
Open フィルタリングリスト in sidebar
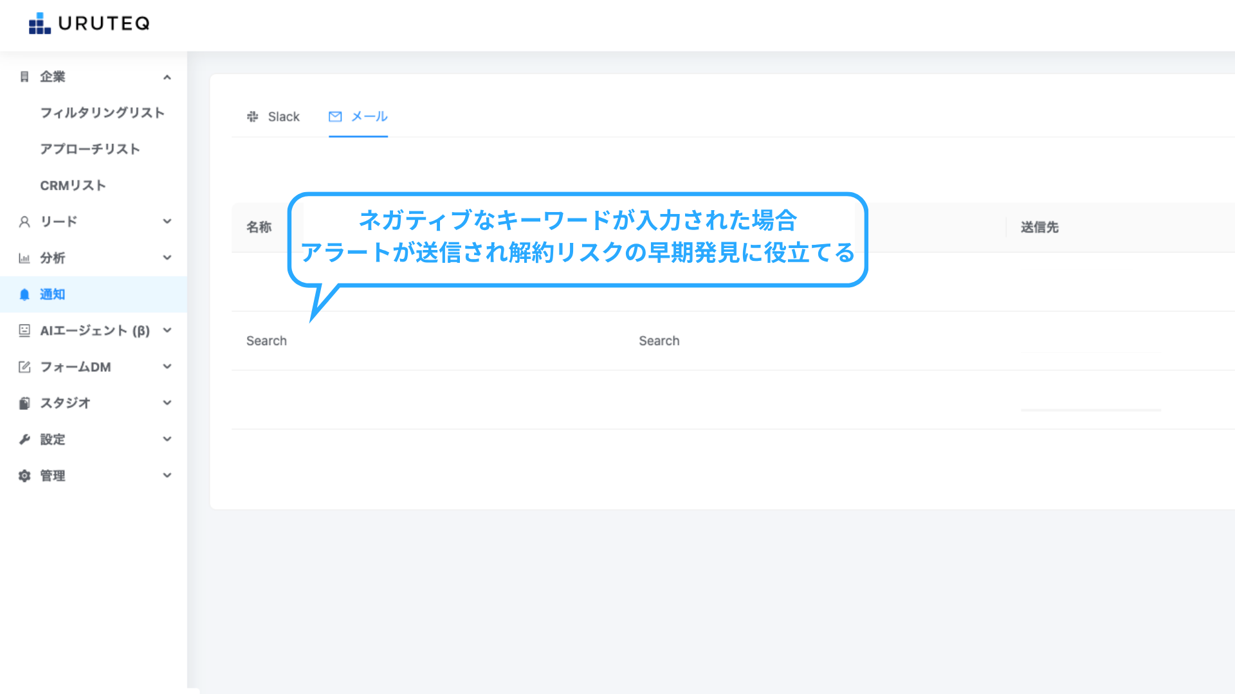click(102, 113)
